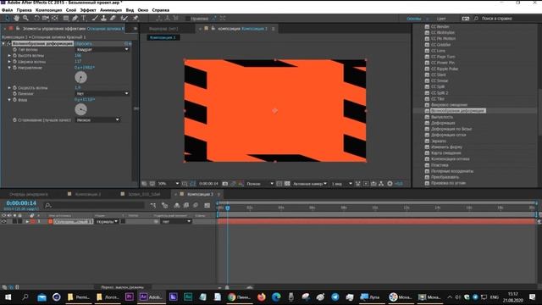The height and width of the screenshot is (305, 542).
Task: Click the wave width value 117
Action: coord(78,62)
